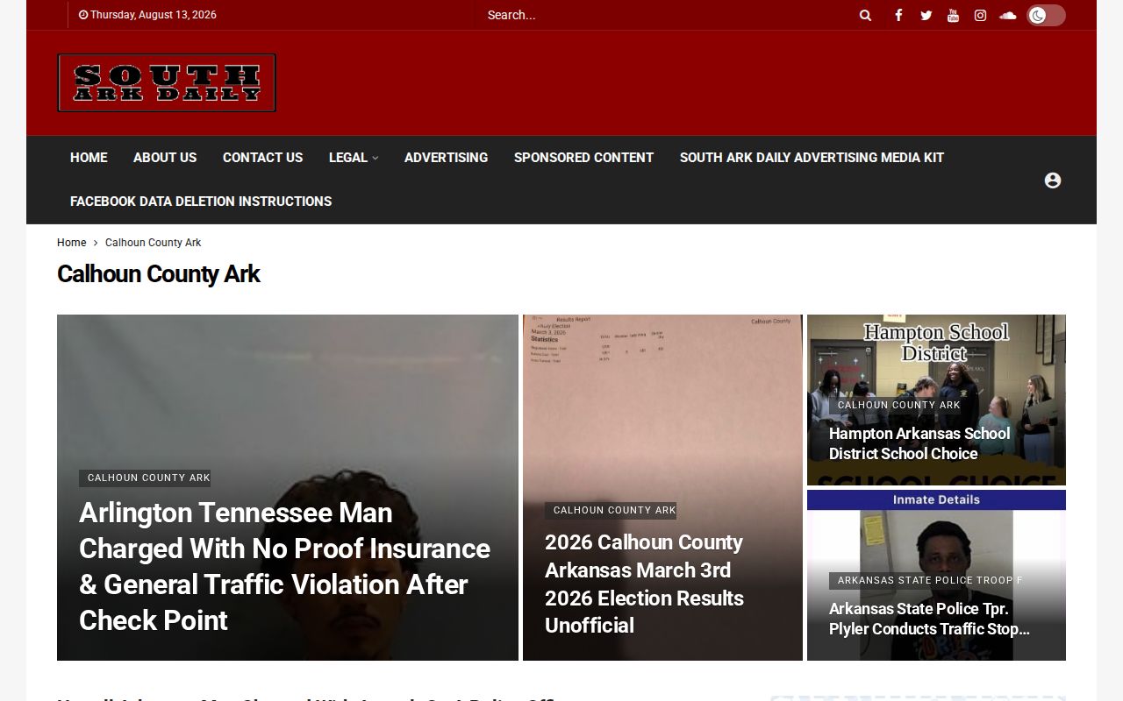The height and width of the screenshot is (701, 1123).
Task: Open Hampton Arkansas School District School Choice article
Action: pos(919,443)
